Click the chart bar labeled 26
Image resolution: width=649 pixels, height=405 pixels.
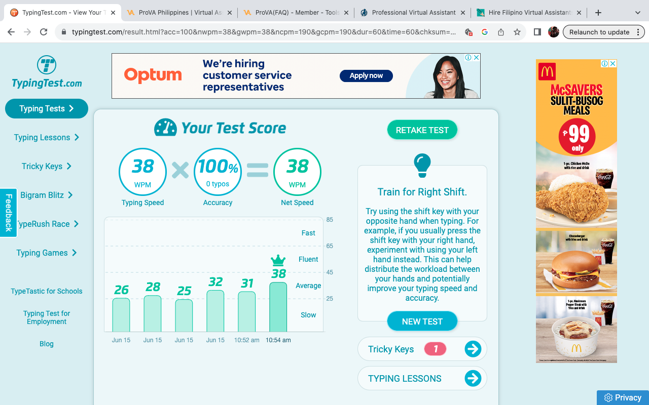[121, 315]
